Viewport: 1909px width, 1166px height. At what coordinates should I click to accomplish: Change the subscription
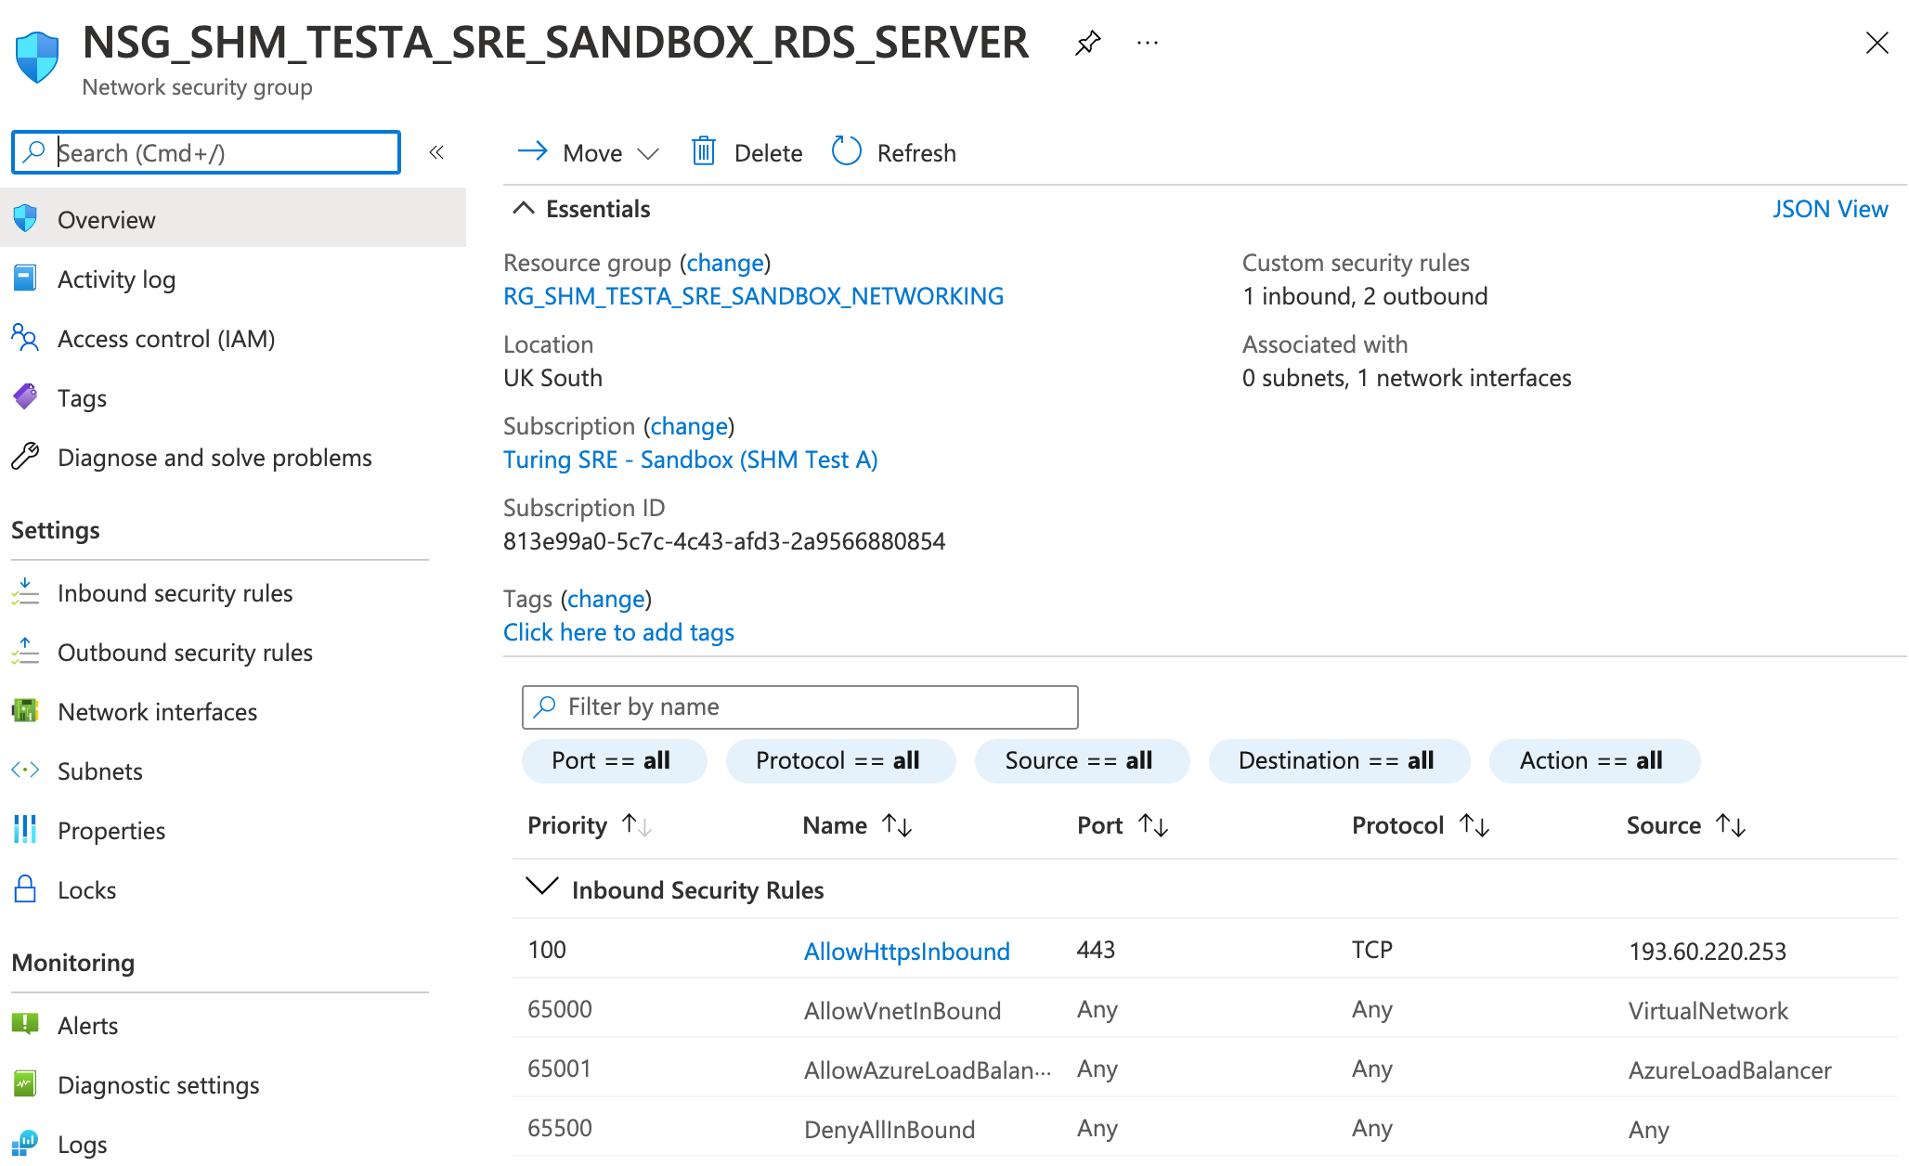(689, 426)
